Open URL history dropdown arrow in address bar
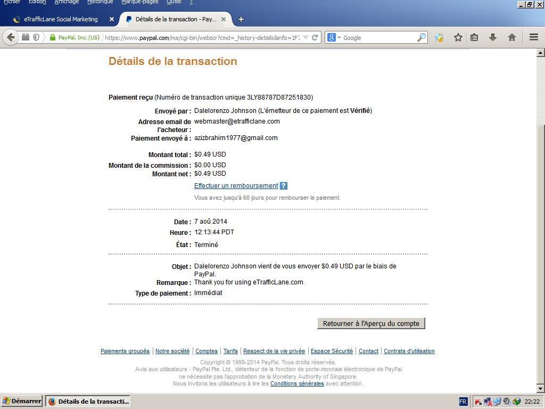Image resolution: width=545 pixels, height=409 pixels. click(306, 38)
